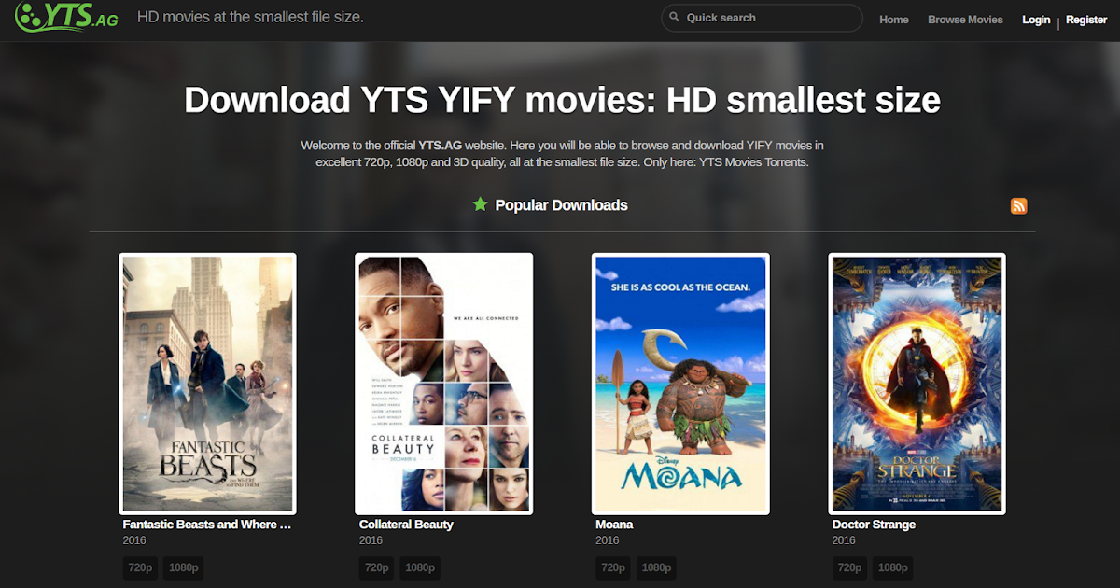Open Doctor Strange poster thumbnail
This screenshot has width=1120, height=588.
917,384
